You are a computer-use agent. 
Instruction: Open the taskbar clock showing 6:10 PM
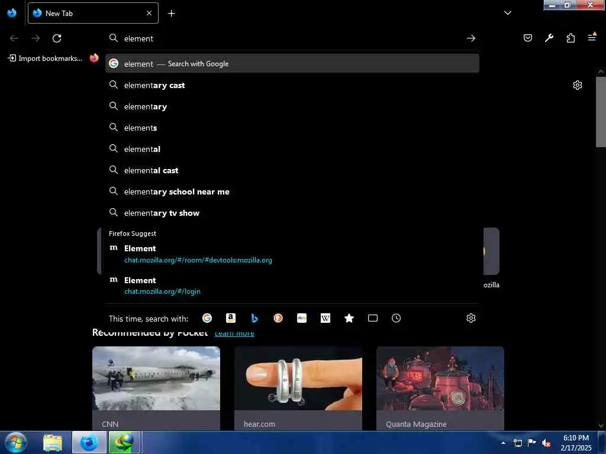point(576,443)
